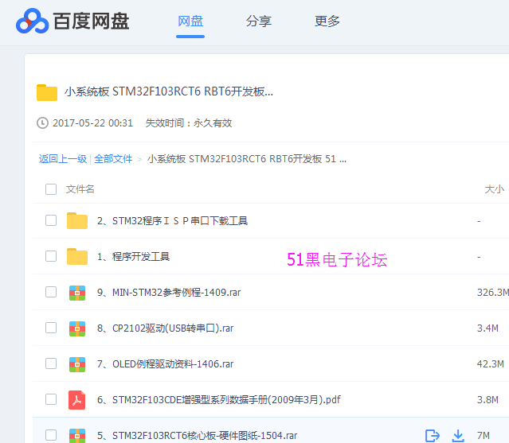This screenshot has width=509, height=443.
Task: Open folder 1、程序开发工具
Action: click(133, 257)
